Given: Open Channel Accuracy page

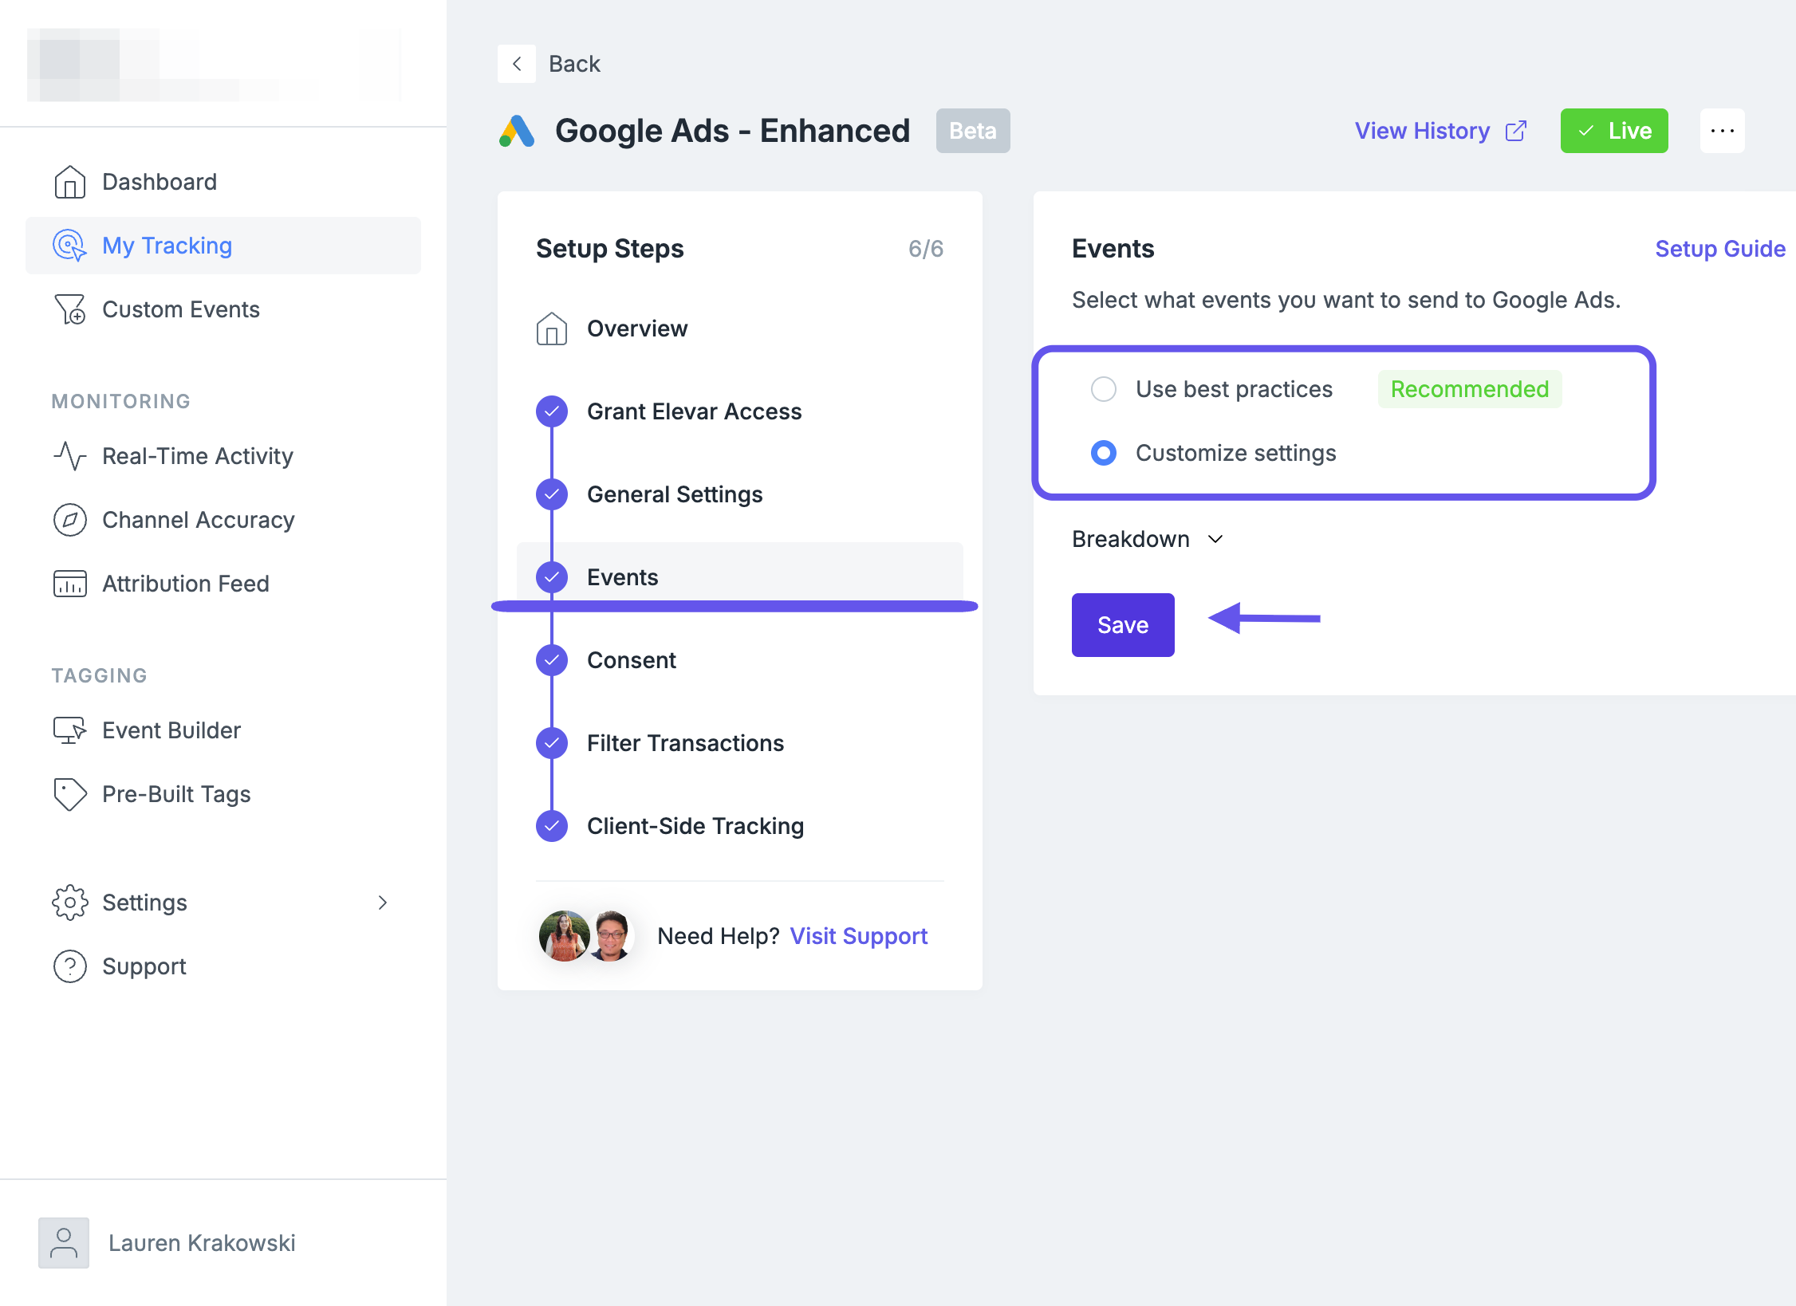Looking at the screenshot, I should coord(223,520).
